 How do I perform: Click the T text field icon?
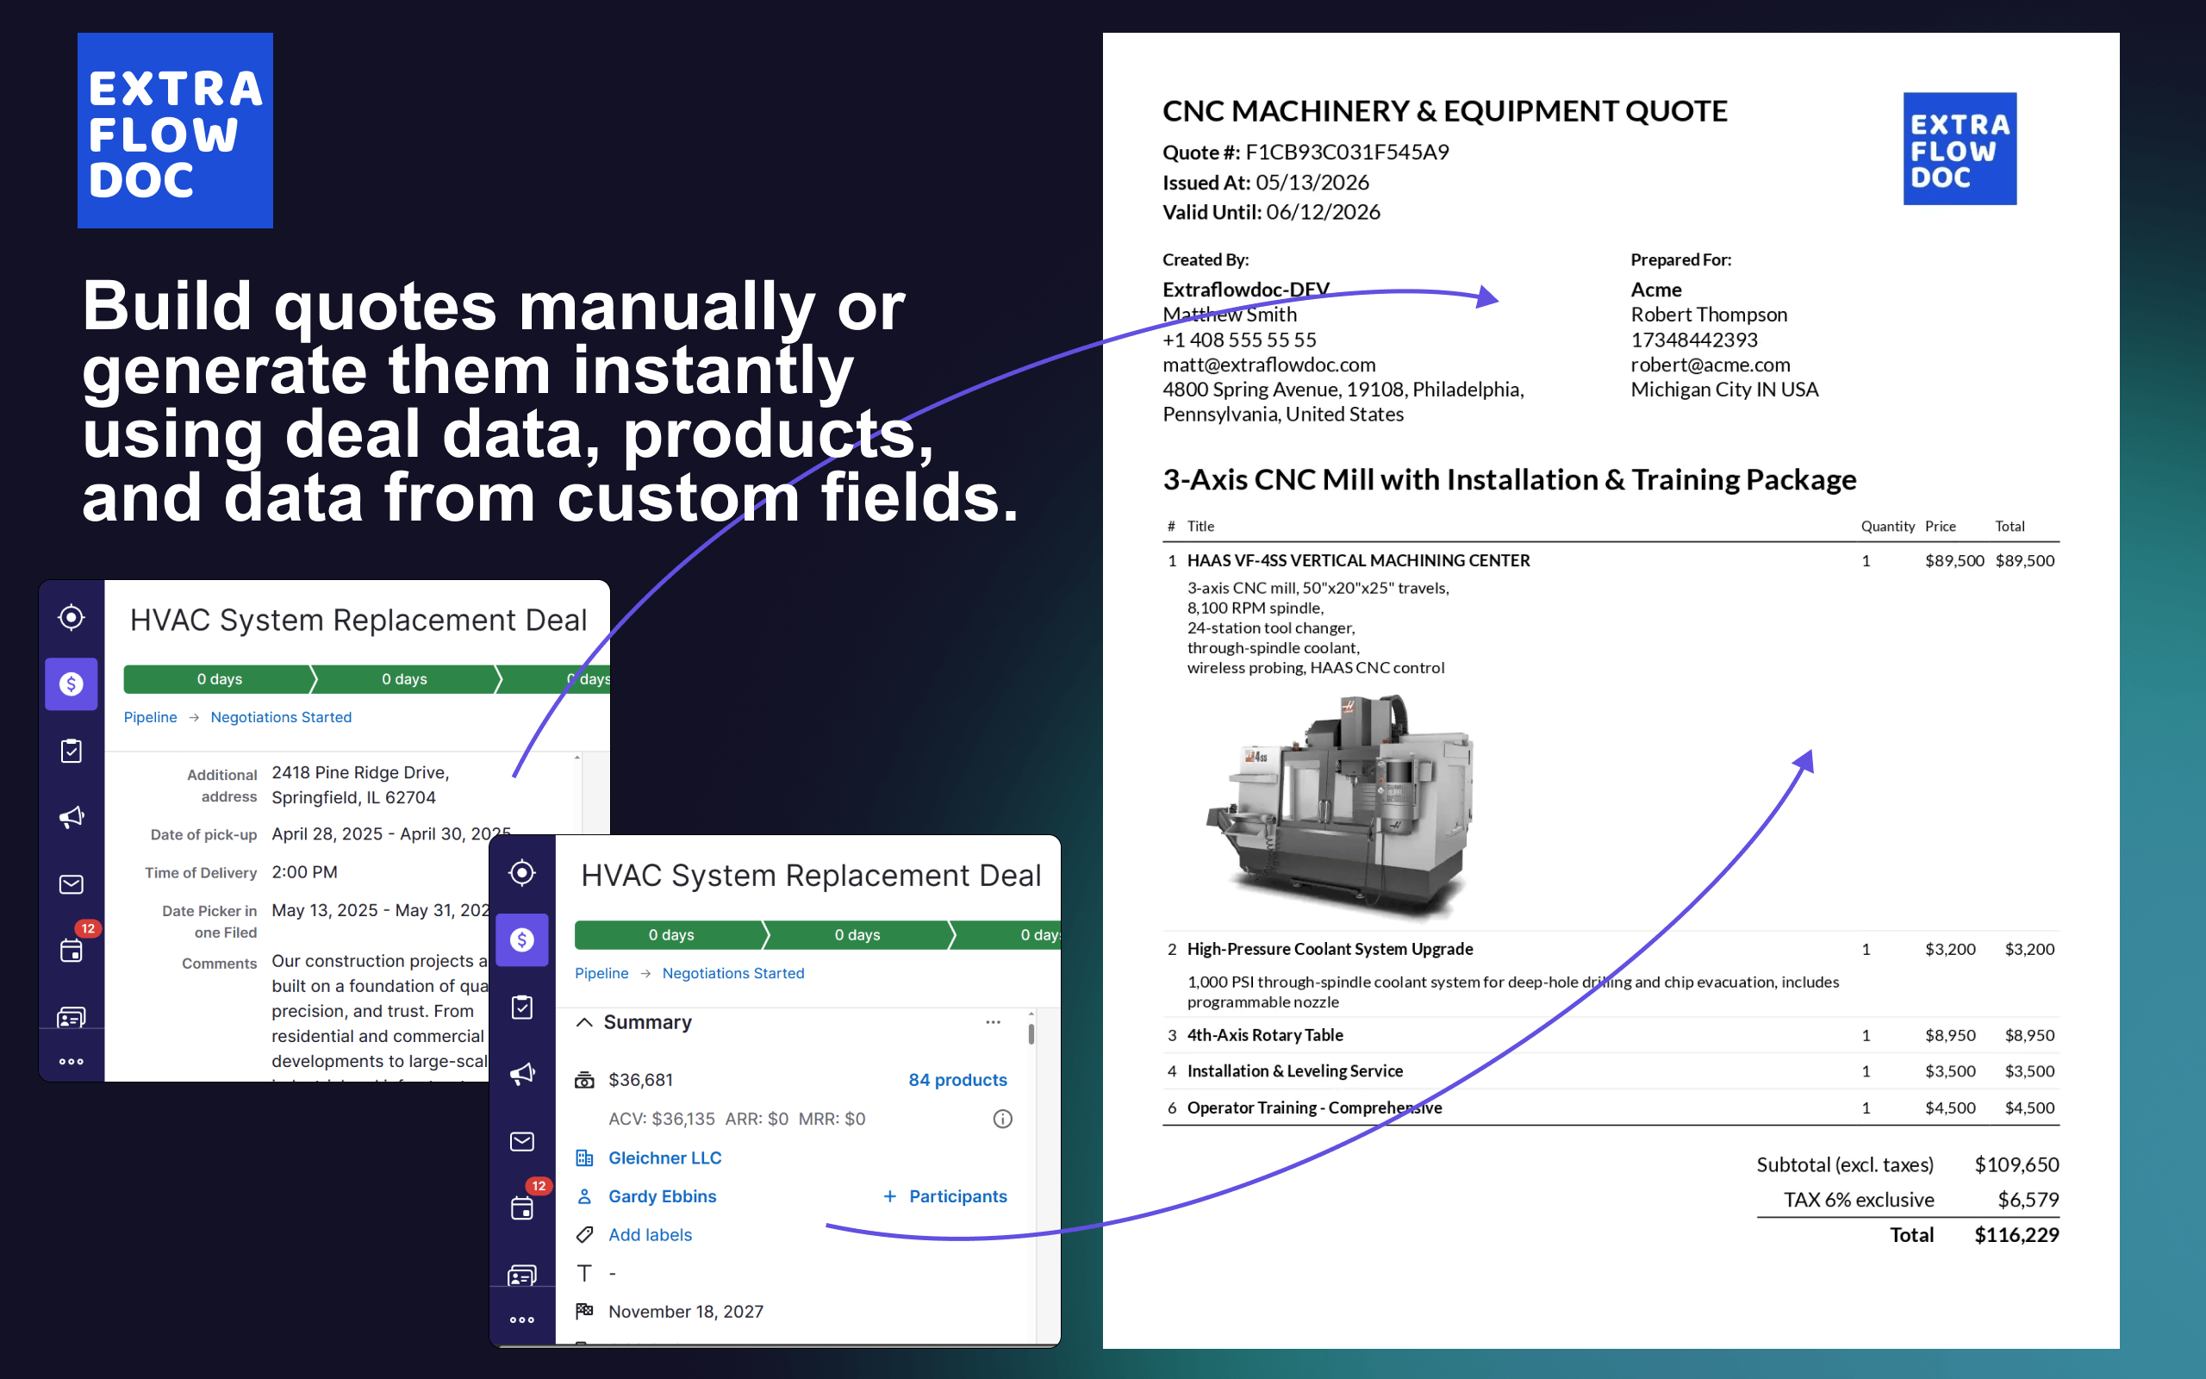click(584, 1273)
